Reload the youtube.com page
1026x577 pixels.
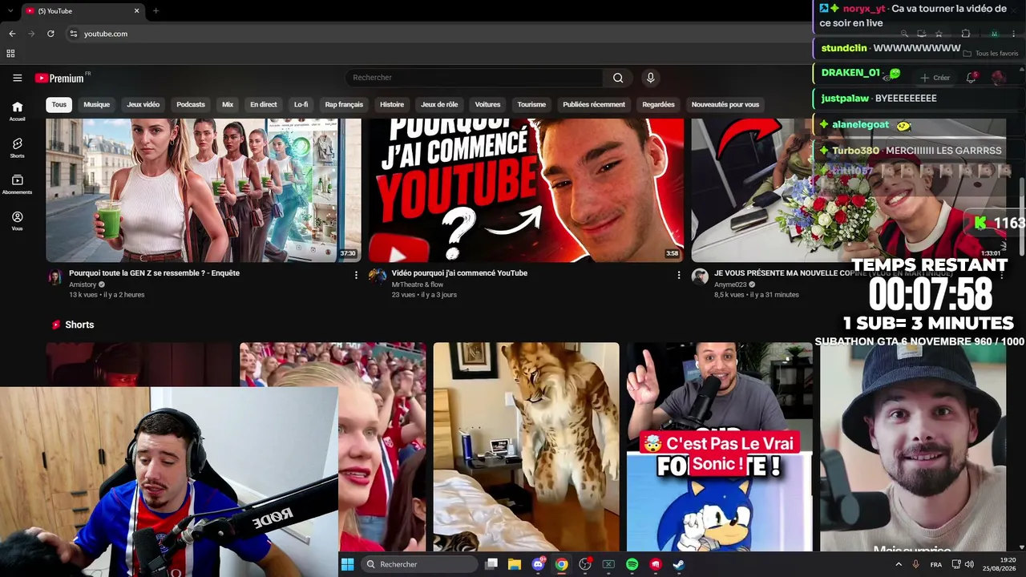click(50, 34)
